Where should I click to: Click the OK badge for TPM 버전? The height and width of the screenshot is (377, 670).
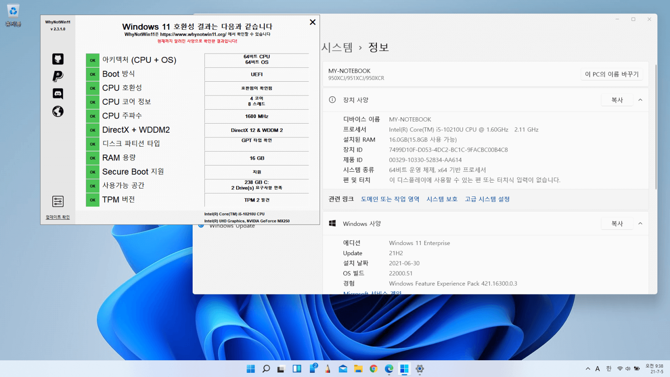tap(93, 200)
